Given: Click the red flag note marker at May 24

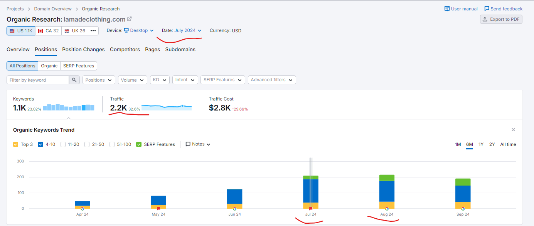Looking at the screenshot, I should click(158, 209).
